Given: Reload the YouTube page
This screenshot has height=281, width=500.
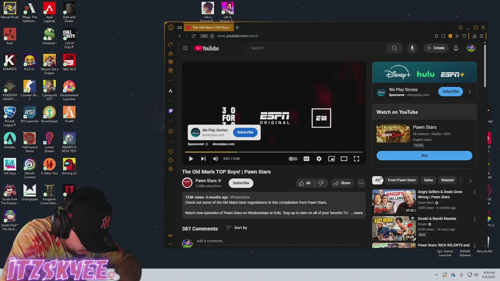Looking at the screenshot, I should pyautogui.click(x=193, y=36).
